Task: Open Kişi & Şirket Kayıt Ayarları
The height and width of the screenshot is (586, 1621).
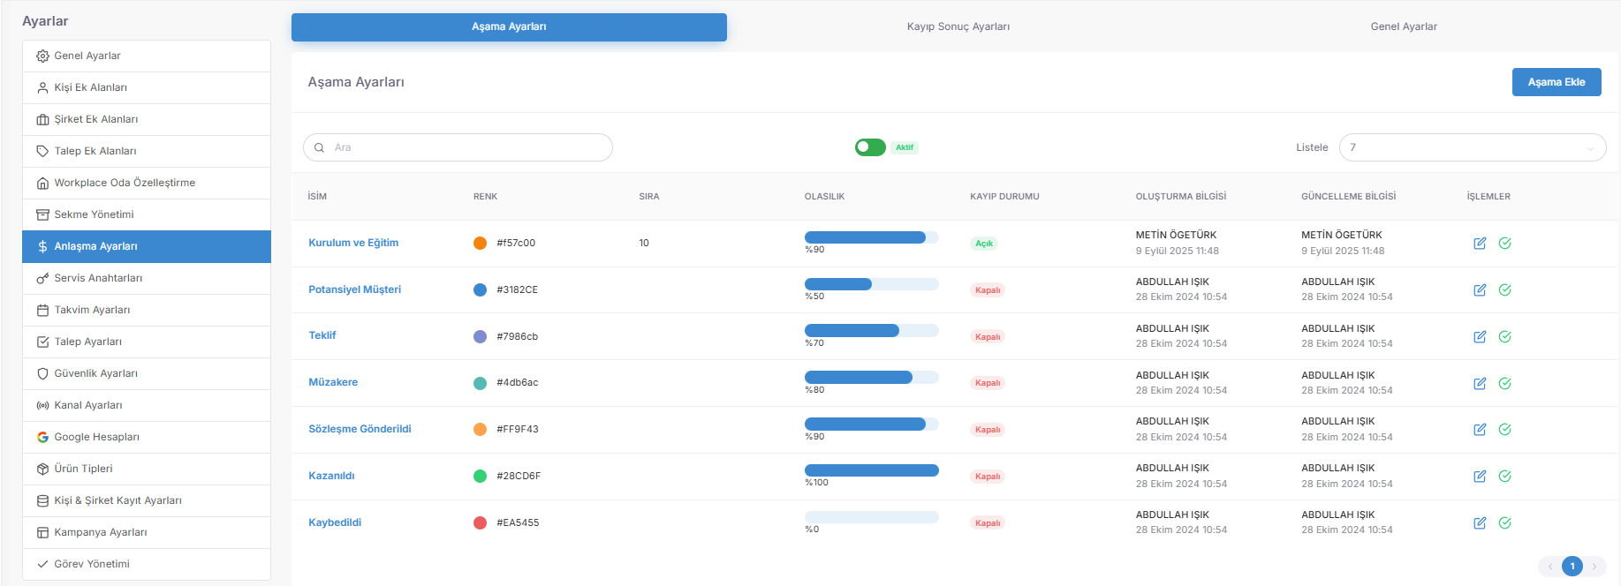Action: [x=147, y=500]
